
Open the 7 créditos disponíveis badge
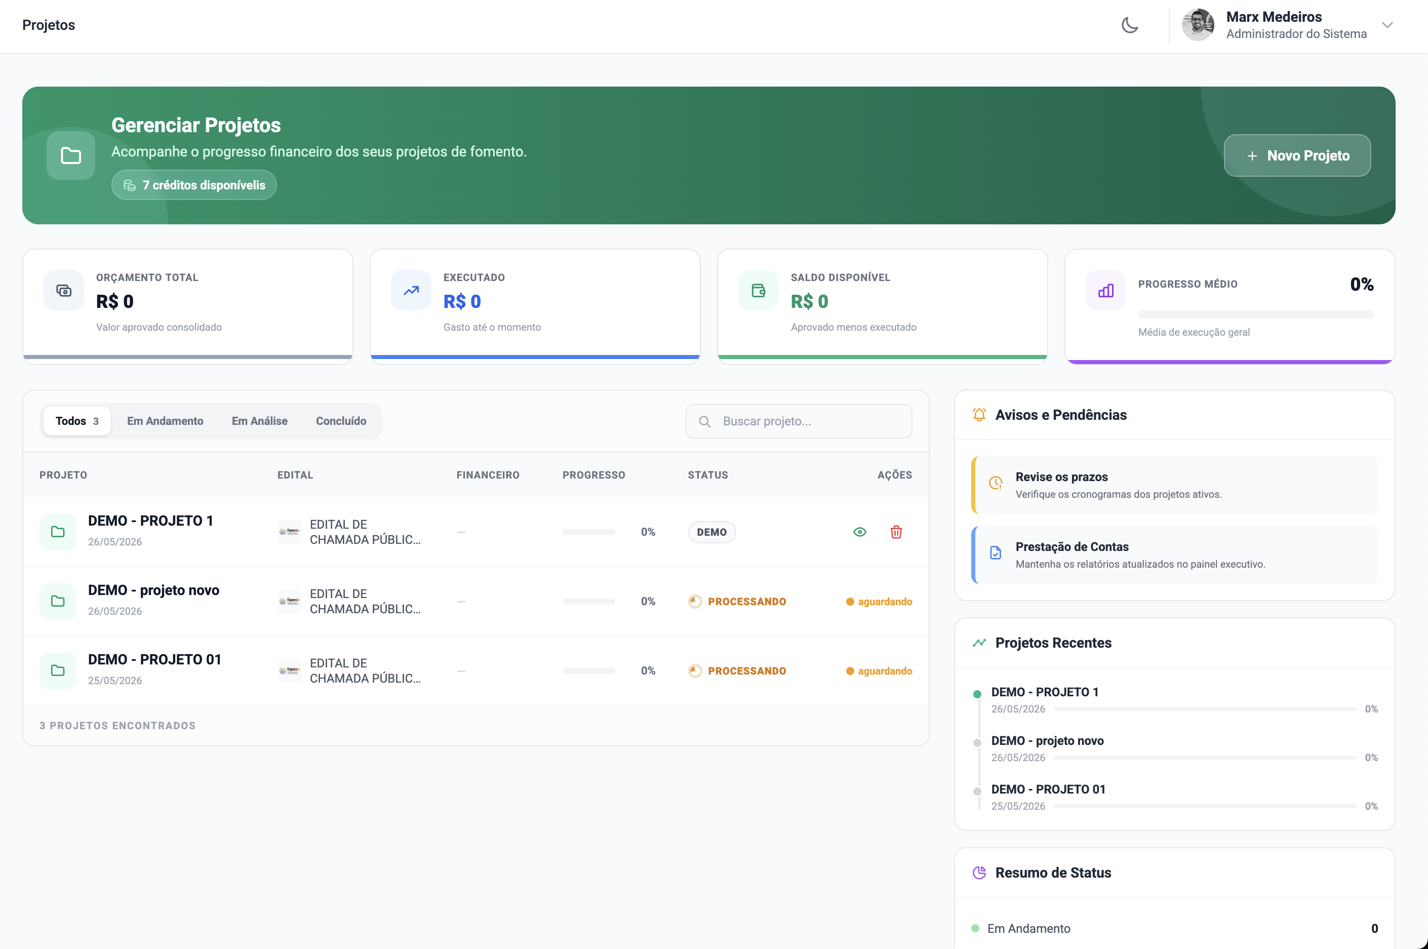tap(193, 185)
